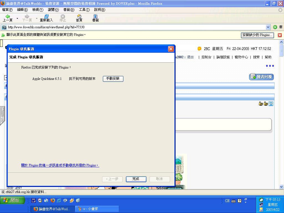
Task: Click the 手動安裝 manual install button
Action: click(113, 79)
